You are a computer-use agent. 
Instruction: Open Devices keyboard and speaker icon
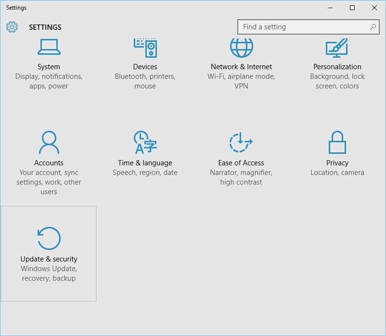145,48
